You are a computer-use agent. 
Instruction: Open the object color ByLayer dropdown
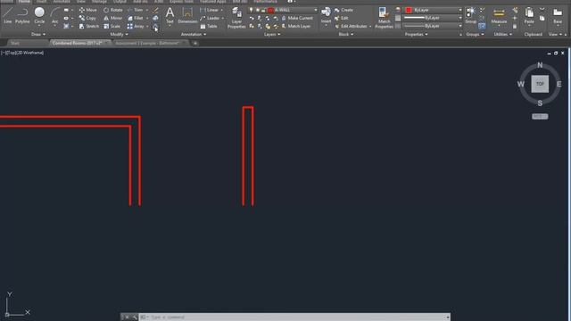460,10
